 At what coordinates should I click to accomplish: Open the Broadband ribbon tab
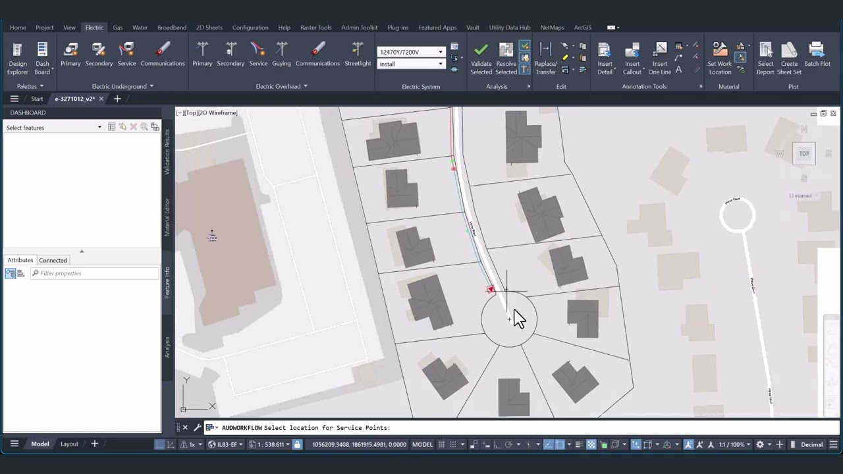[x=172, y=28]
